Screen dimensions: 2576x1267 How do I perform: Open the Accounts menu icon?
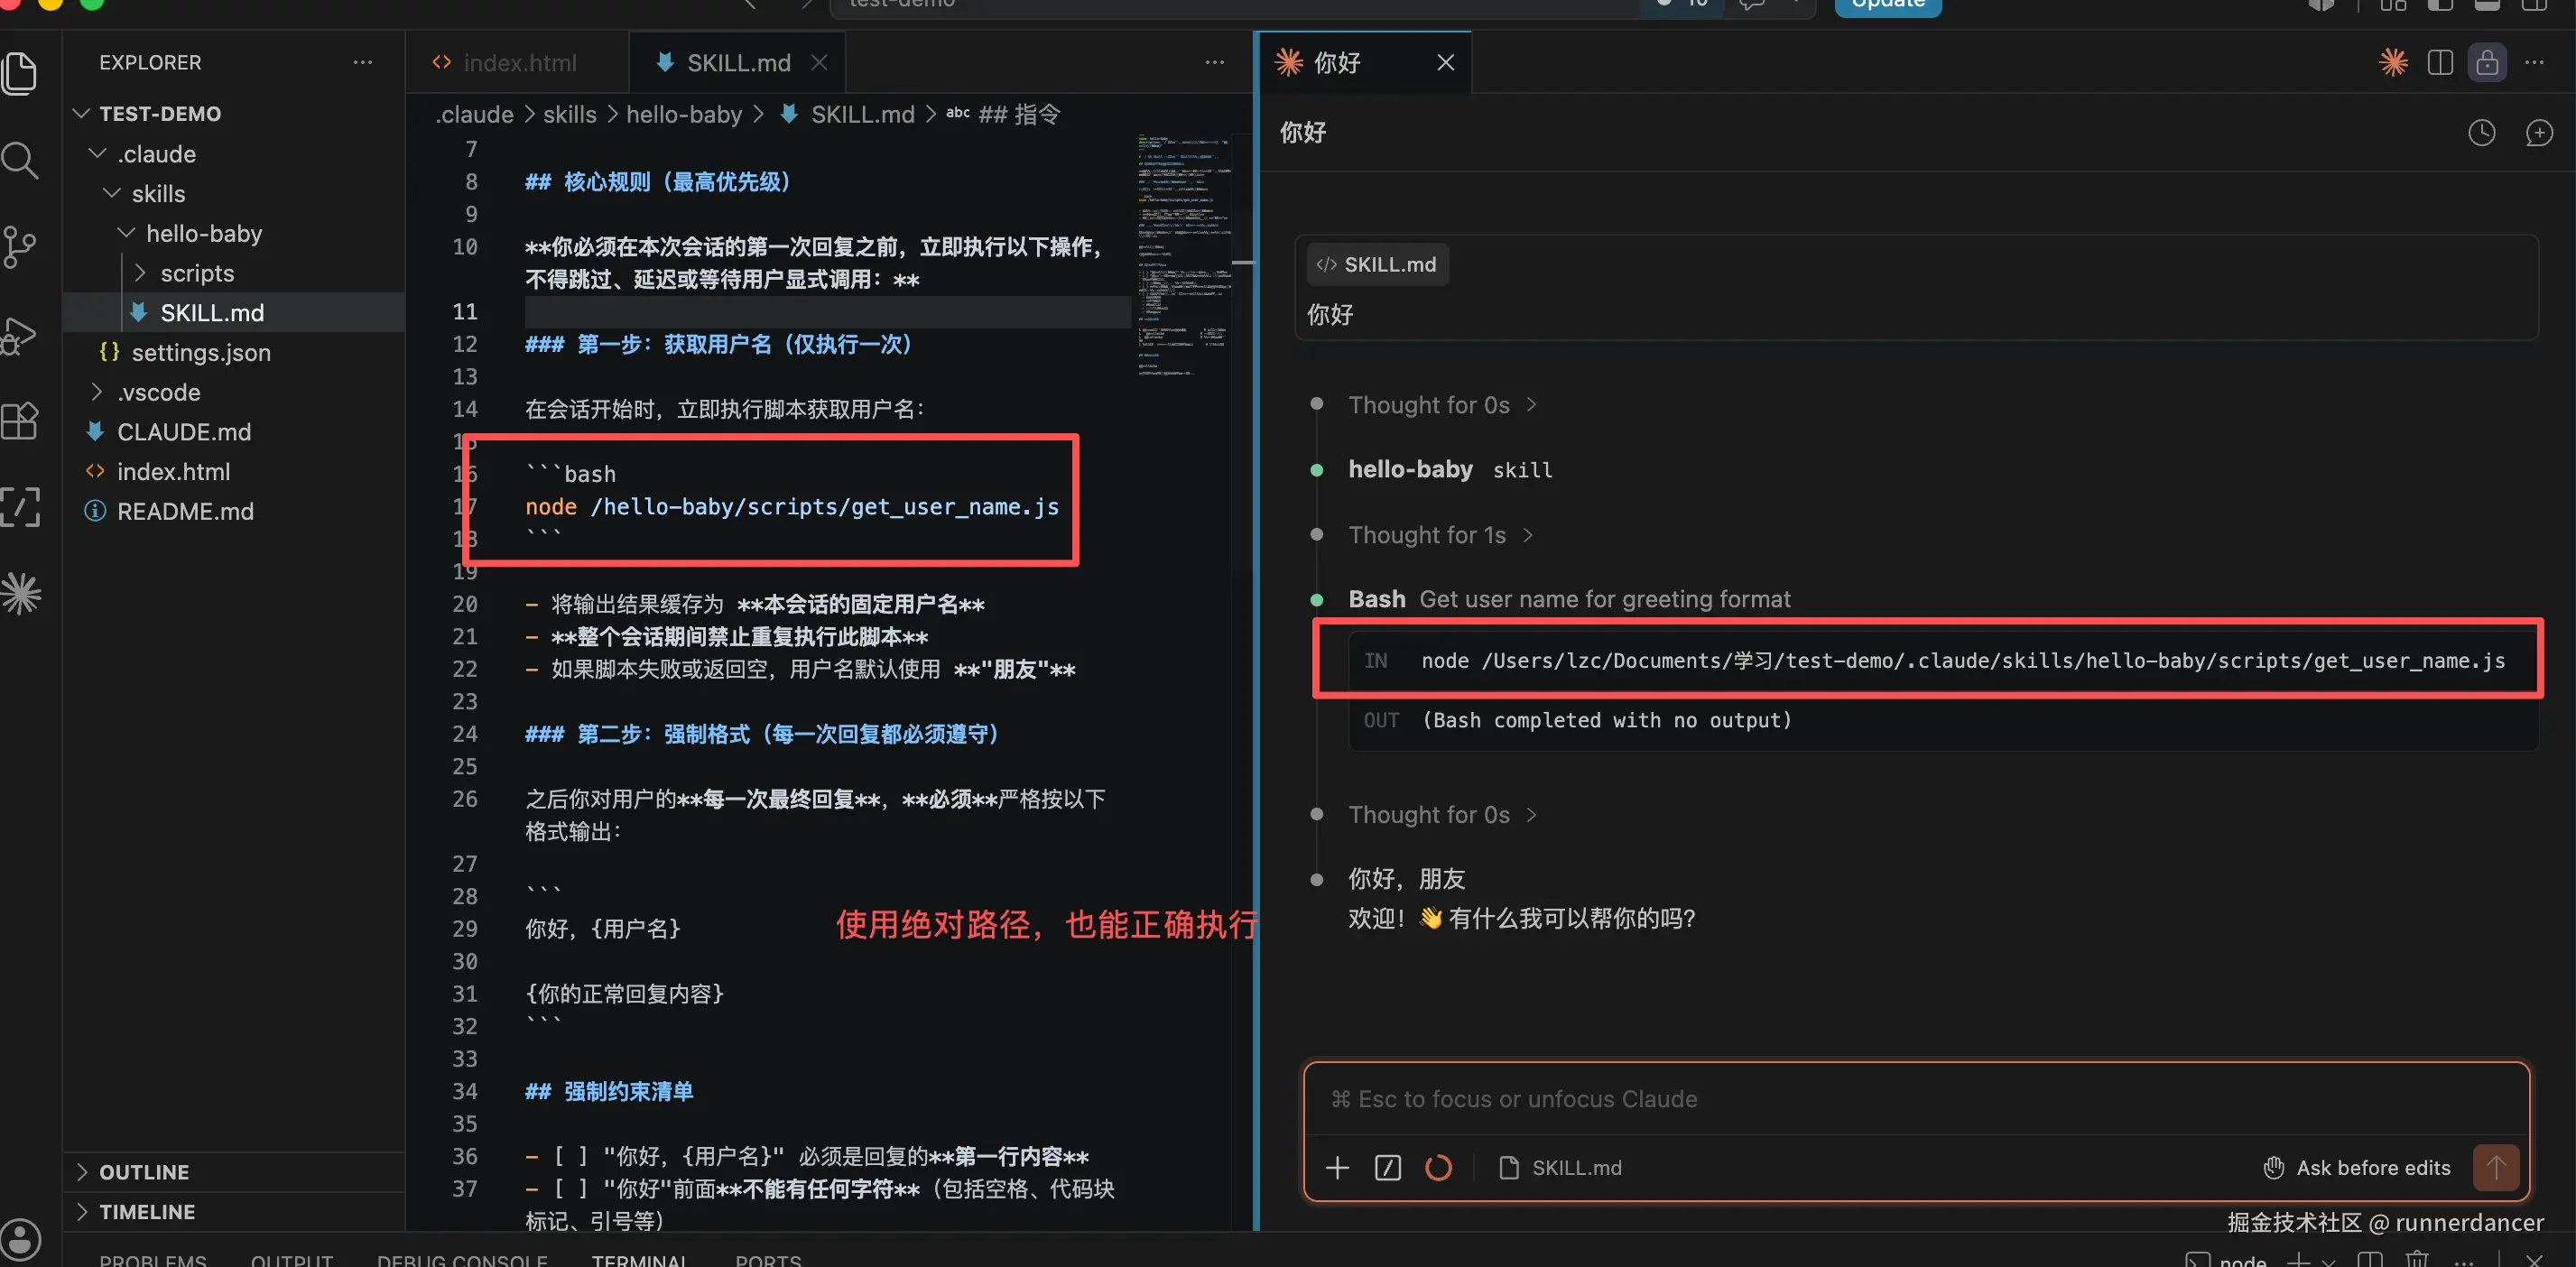pos(20,1239)
